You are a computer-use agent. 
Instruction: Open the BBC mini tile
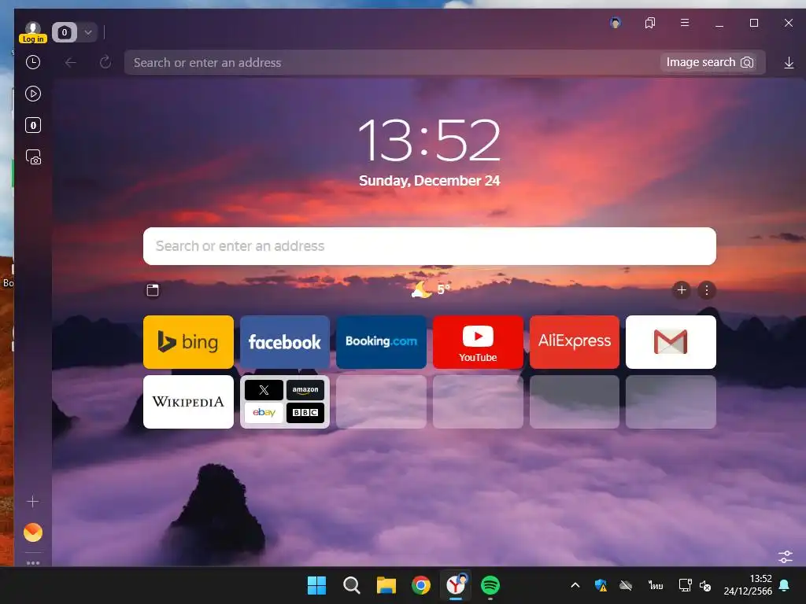pyautogui.click(x=305, y=412)
